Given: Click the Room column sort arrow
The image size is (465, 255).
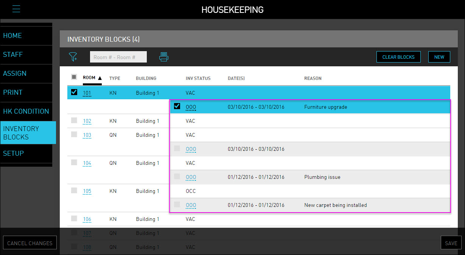Looking at the screenshot, I should coord(100,78).
